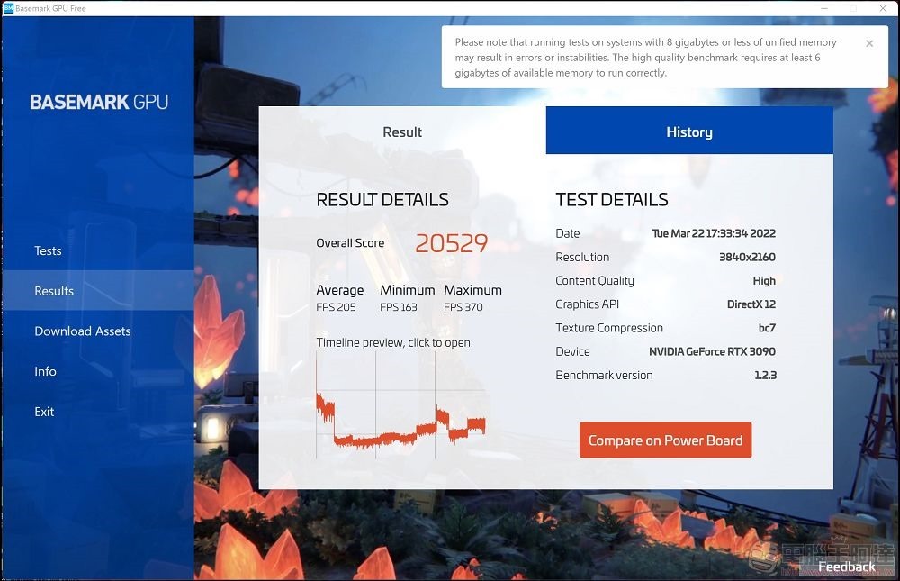Viewport: 900px width, 581px height.
Task: Select the Average FPS 205 value
Action: 336,307
